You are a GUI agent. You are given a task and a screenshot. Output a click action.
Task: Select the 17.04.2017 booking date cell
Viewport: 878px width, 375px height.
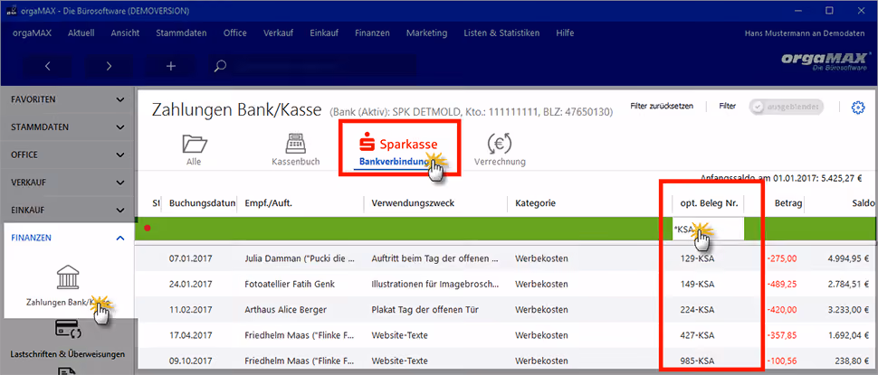[190, 335]
